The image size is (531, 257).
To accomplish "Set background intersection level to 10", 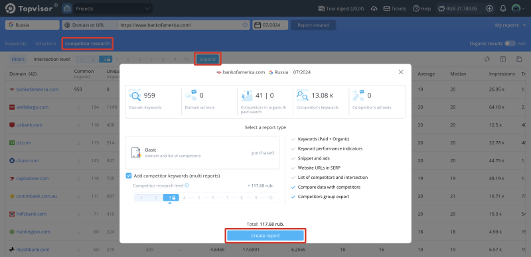I will (x=187, y=59).
